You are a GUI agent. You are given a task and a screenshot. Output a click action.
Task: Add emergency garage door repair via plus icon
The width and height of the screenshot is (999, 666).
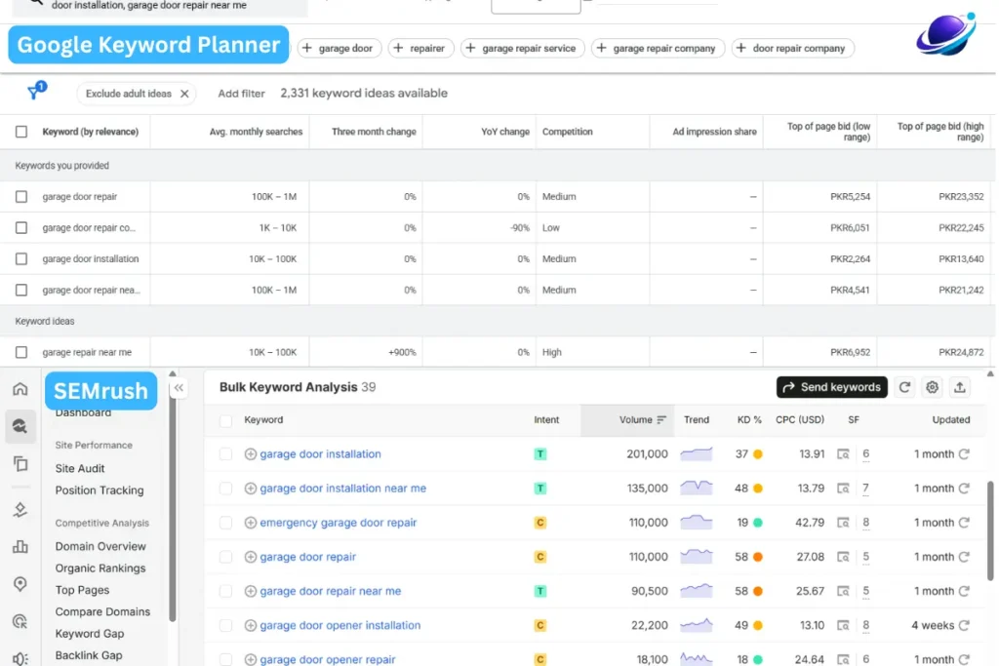tap(251, 523)
